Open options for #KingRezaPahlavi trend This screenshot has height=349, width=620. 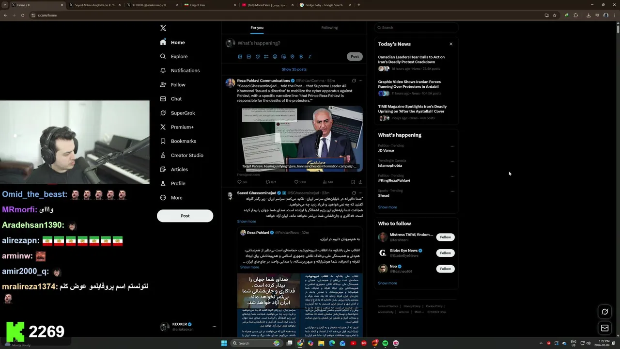(452, 176)
